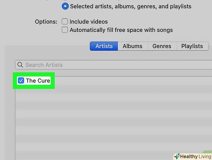Click the 'Options:' label
212x160 pixels.
46,22
